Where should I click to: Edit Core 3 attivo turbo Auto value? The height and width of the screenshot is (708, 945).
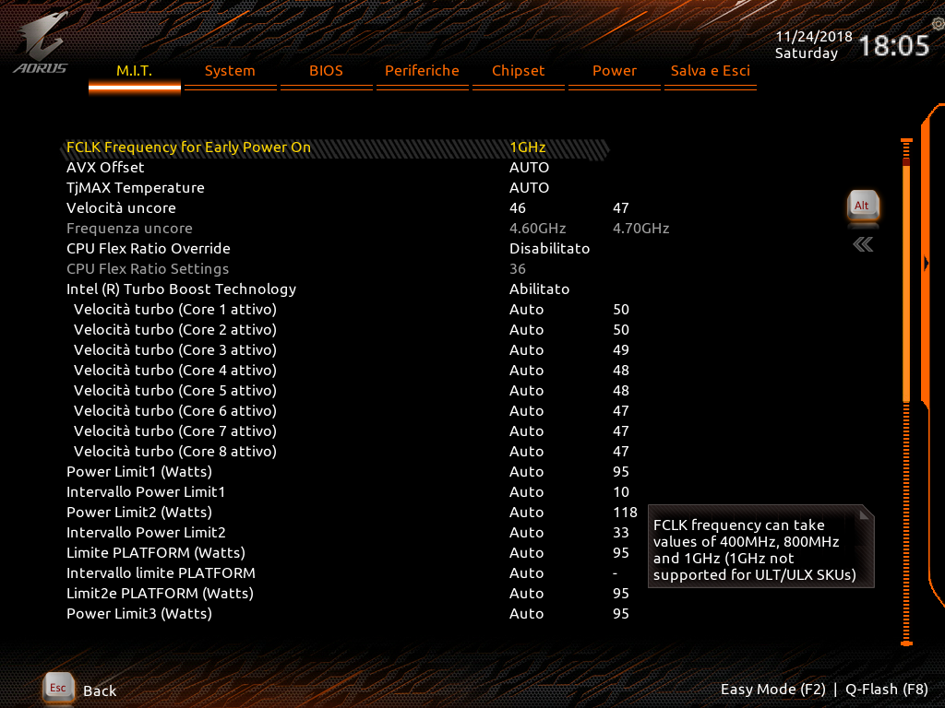(x=527, y=349)
